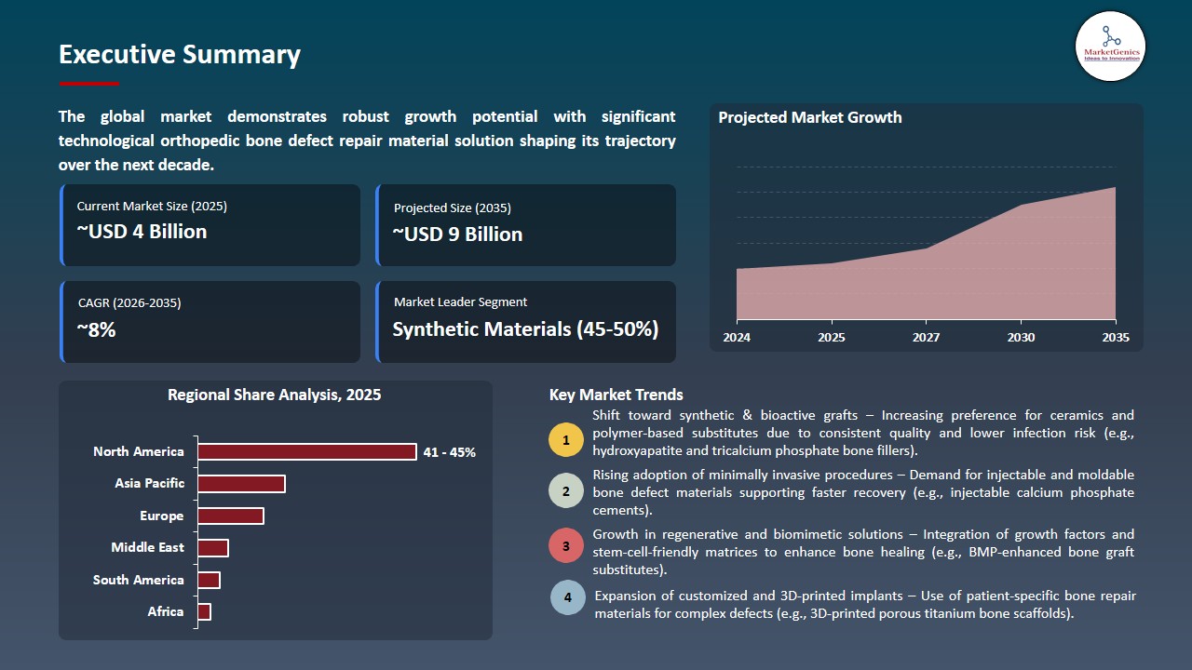Click the 2035 axis label on growth chart
1192x670 pixels.
click(x=1115, y=338)
